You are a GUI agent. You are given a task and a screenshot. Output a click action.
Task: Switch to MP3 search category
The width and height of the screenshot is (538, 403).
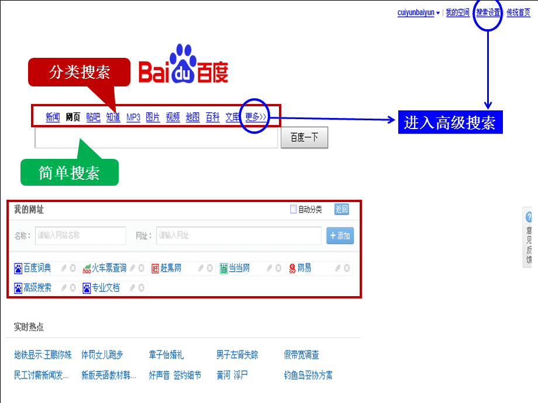pos(133,117)
